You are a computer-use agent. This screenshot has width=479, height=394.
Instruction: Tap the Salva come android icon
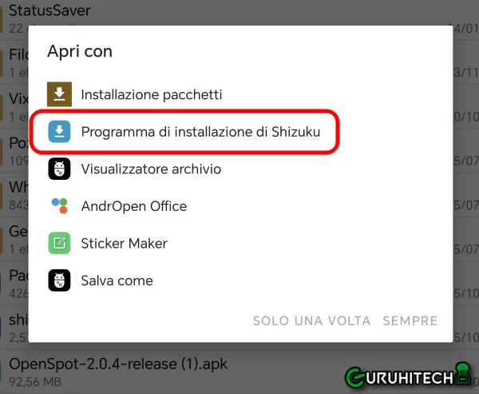(59, 281)
